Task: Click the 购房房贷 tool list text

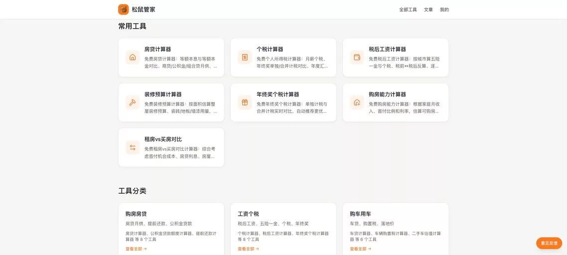Action: (x=171, y=237)
